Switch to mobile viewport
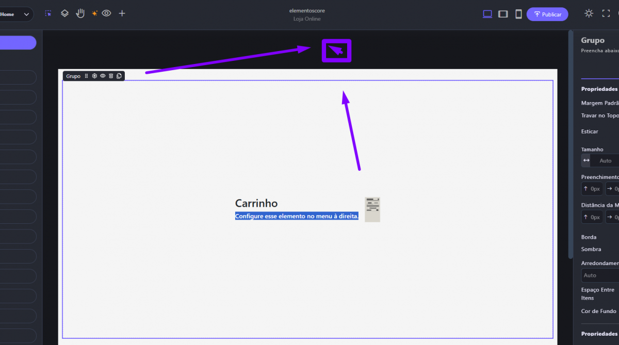 pyautogui.click(x=518, y=14)
